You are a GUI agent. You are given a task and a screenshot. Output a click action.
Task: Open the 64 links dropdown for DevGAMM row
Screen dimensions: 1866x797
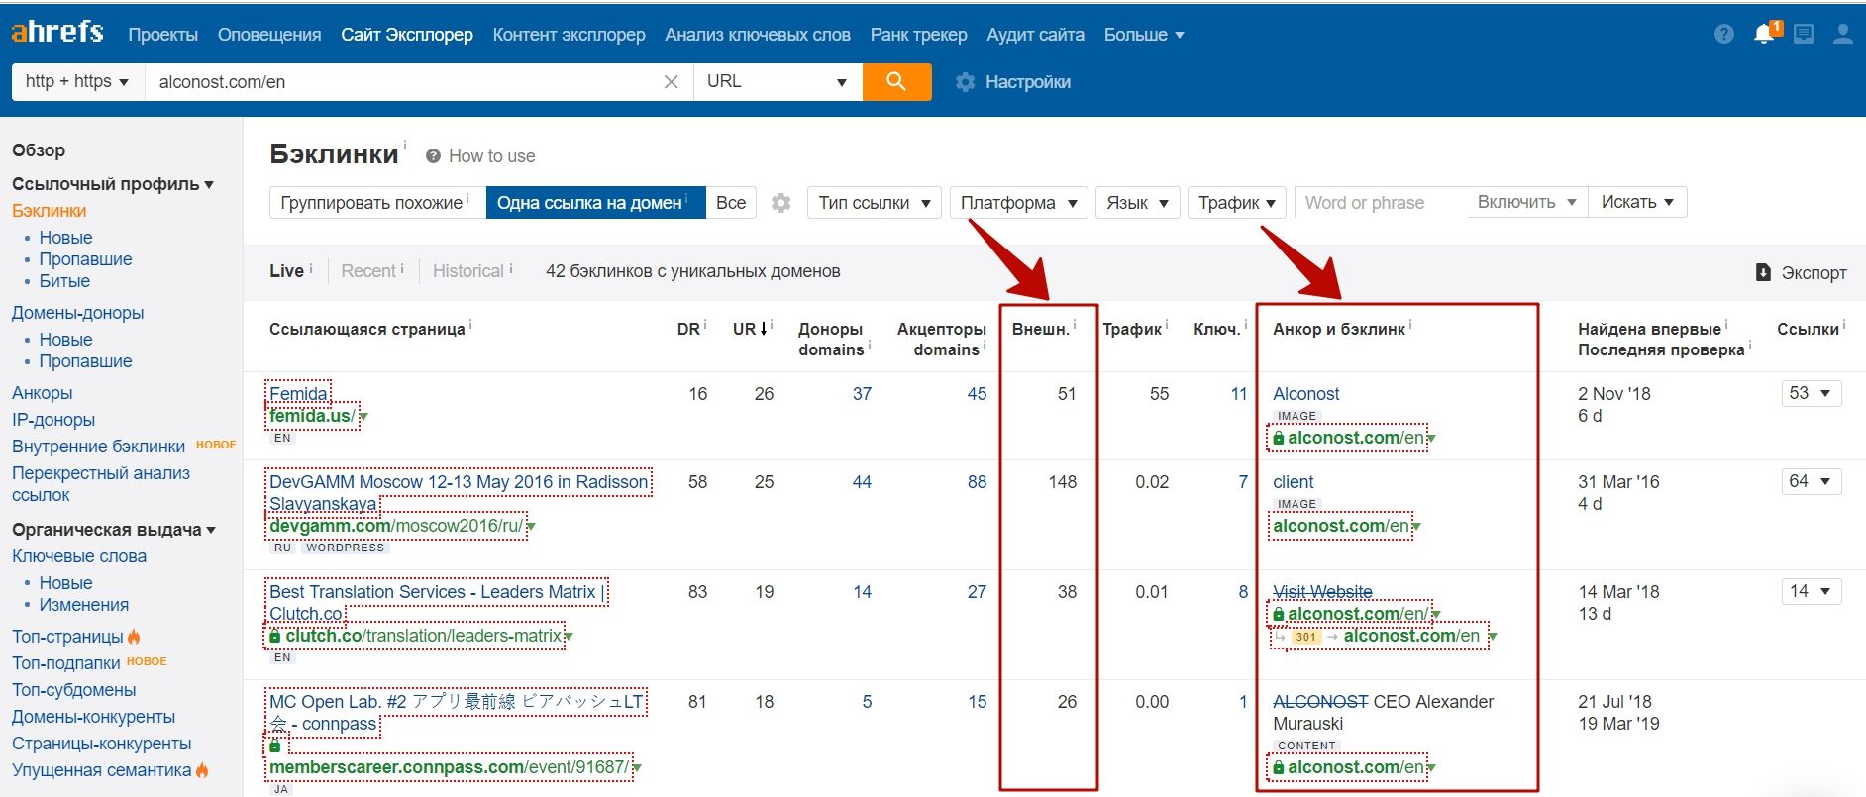click(1812, 481)
